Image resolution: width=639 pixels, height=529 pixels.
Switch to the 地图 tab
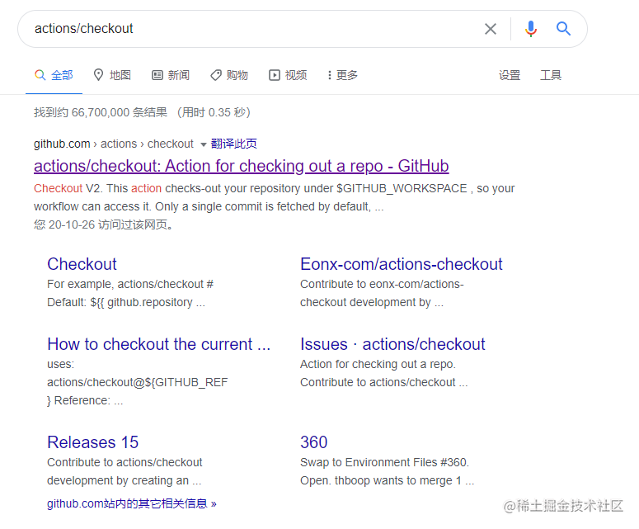point(112,75)
